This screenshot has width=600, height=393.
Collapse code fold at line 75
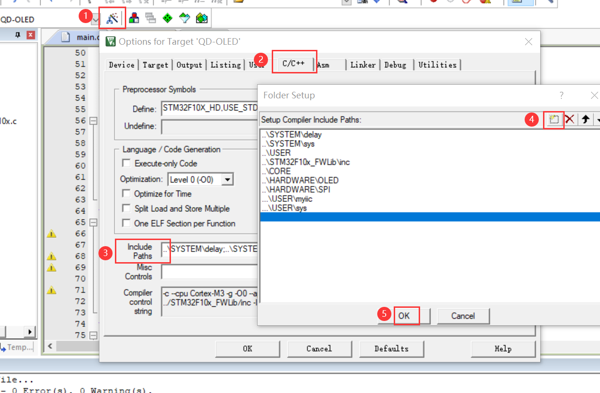click(x=93, y=335)
